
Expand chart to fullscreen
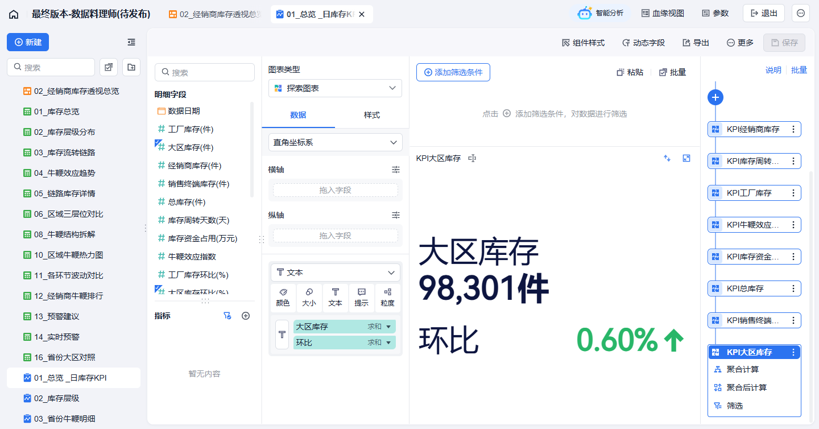click(686, 158)
